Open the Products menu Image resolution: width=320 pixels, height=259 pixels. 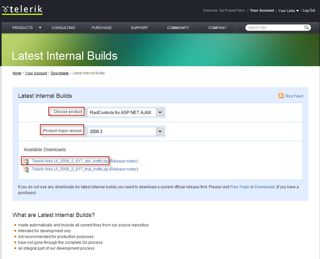click(x=23, y=28)
